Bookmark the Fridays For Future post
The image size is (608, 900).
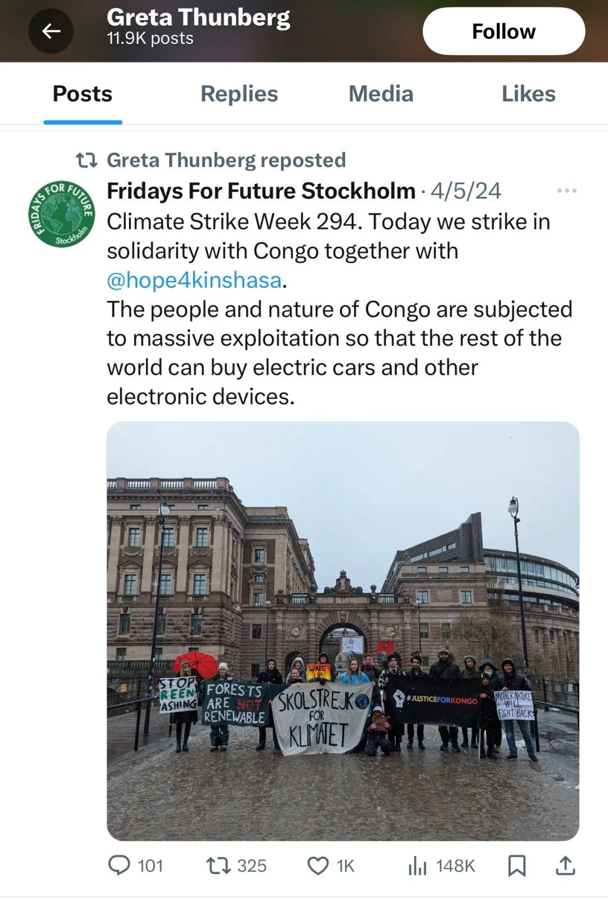(x=517, y=866)
